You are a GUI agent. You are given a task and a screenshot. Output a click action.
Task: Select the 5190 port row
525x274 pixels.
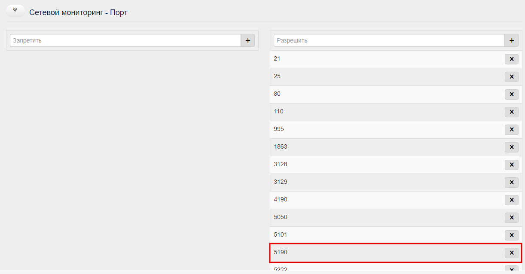point(396,253)
